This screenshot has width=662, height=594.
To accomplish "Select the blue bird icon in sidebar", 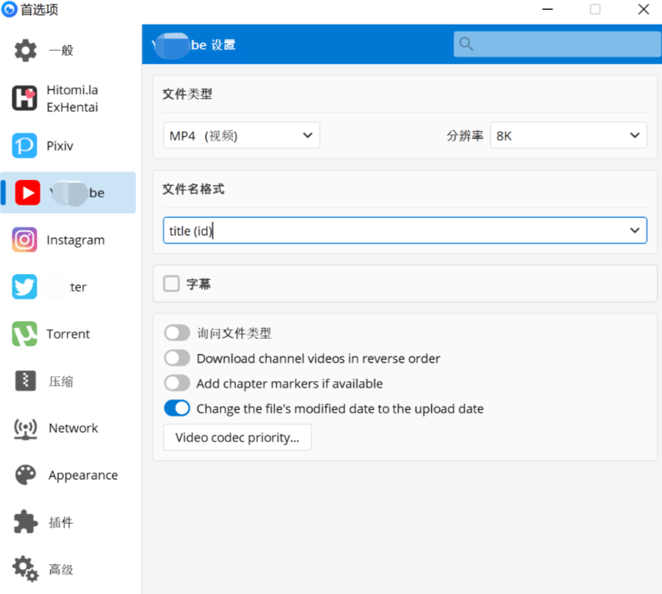I will [x=25, y=286].
